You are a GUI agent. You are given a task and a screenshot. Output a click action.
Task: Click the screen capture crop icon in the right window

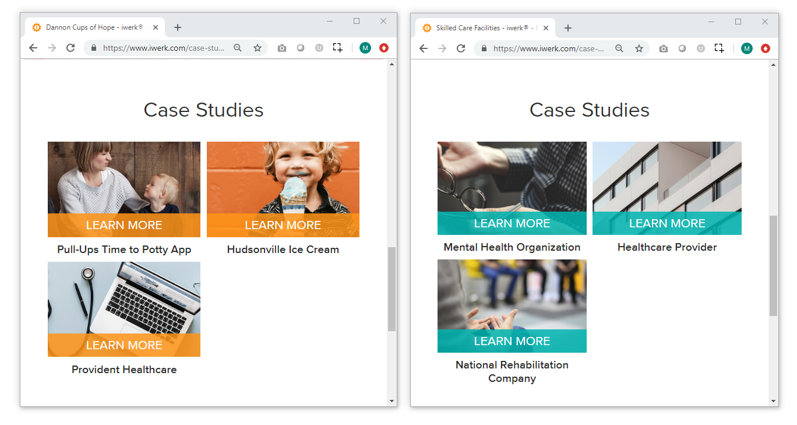click(x=719, y=48)
